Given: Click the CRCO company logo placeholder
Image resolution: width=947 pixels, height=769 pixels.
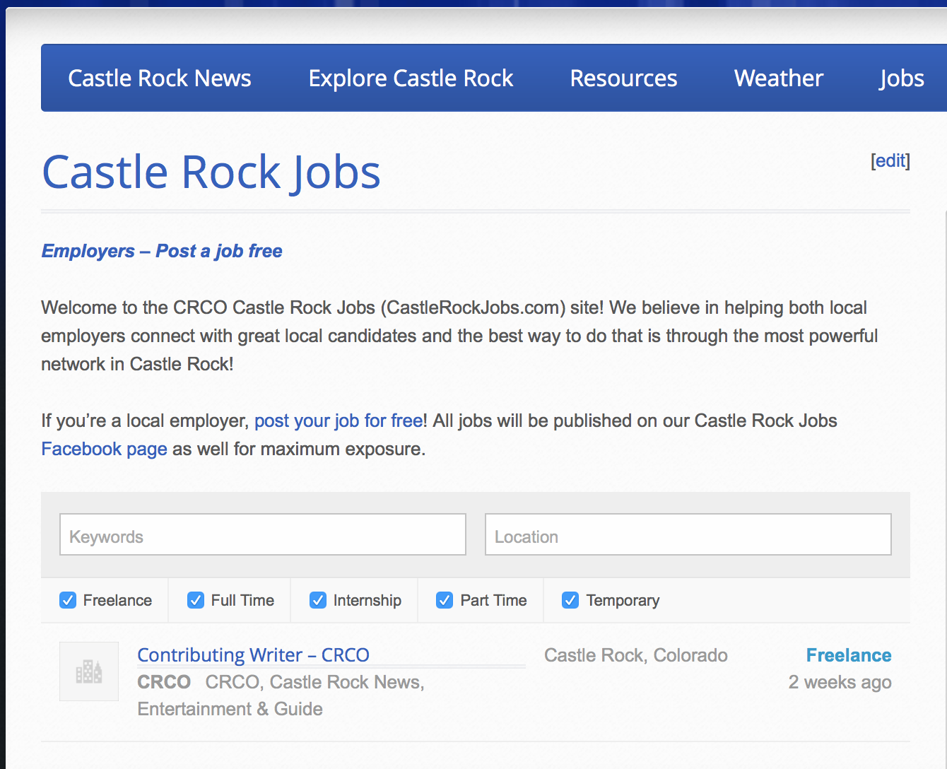Looking at the screenshot, I should click(x=89, y=671).
